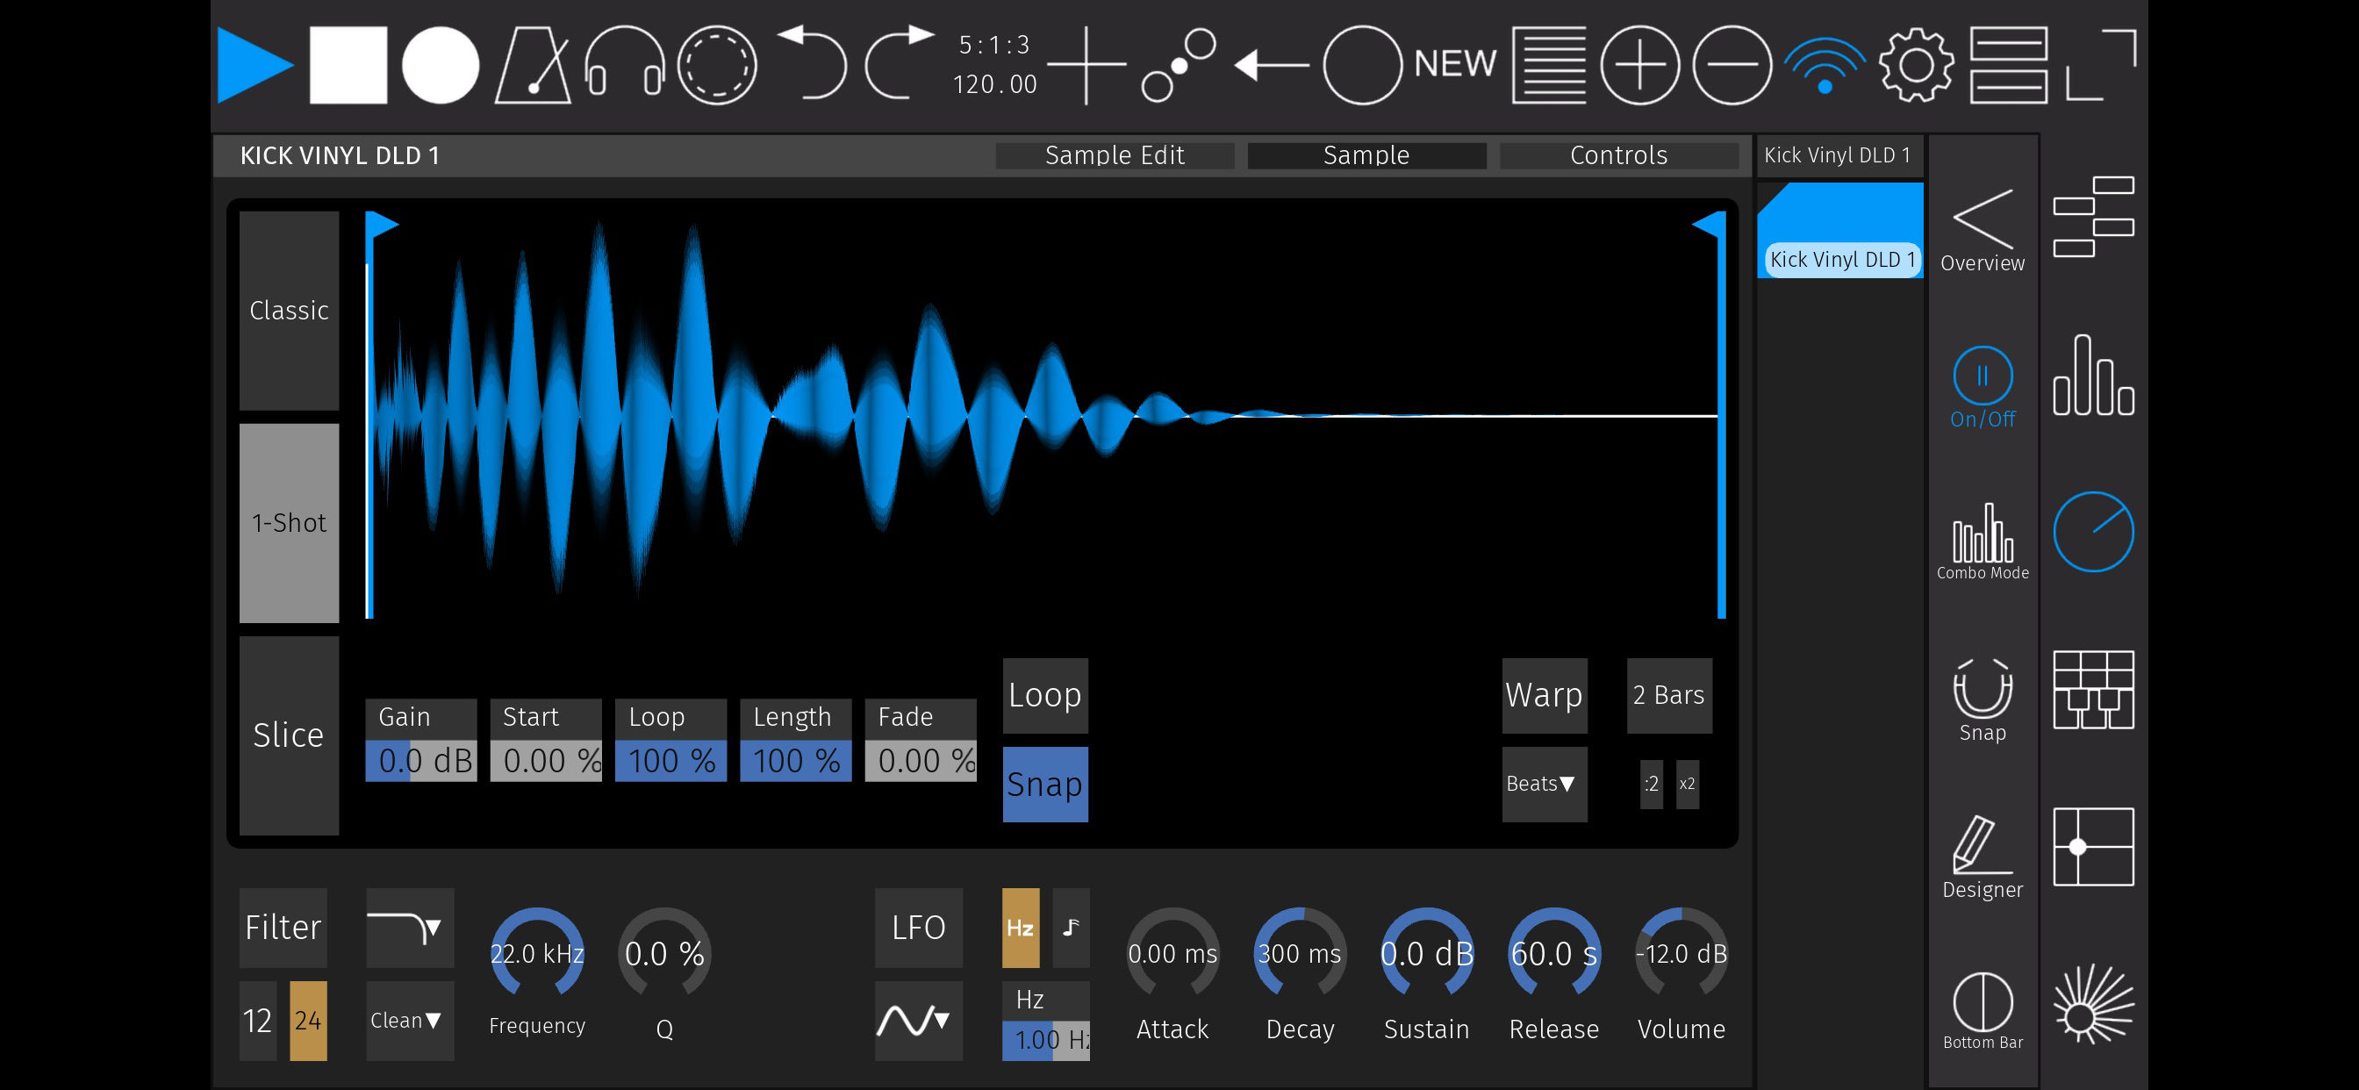The height and width of the screenshot is (1090, 2359).
Task: Toggle the blue Snap button under Loop
Action: (x=1045, y=784)
